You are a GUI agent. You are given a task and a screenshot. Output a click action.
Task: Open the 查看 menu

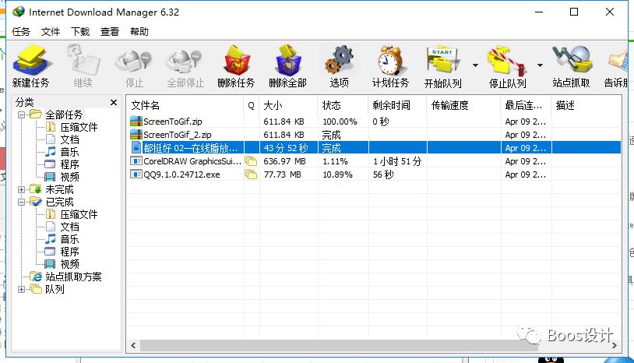[110, 31]
